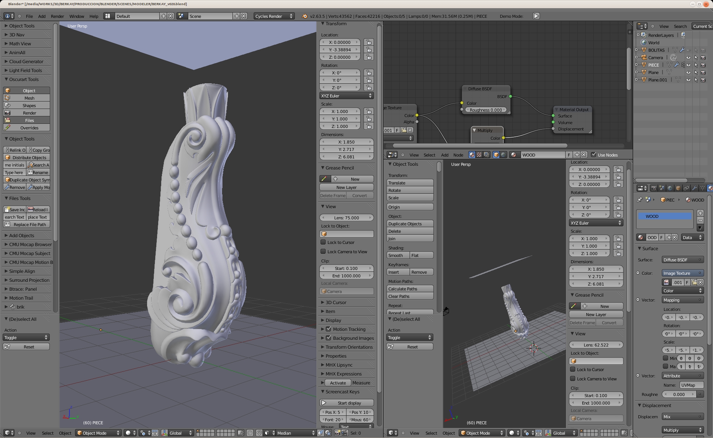
Task: Open the Object Mode dropdown in left viewport
Action: (98, 433)
